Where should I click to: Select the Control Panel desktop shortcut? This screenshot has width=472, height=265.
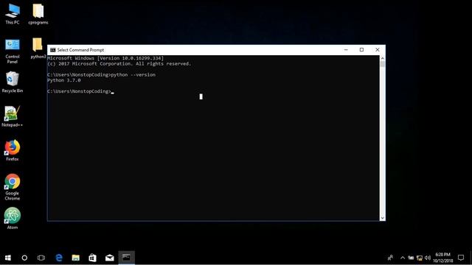[13, 51]
